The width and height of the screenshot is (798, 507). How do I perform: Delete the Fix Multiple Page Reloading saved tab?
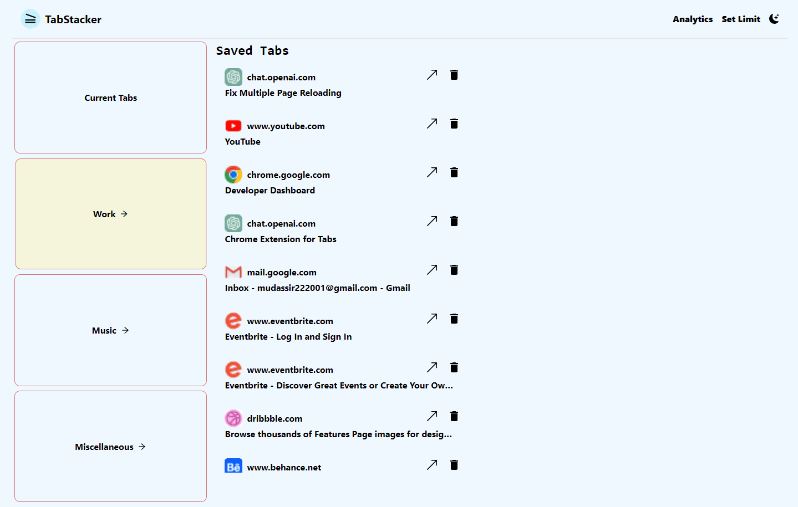point(454,75)
